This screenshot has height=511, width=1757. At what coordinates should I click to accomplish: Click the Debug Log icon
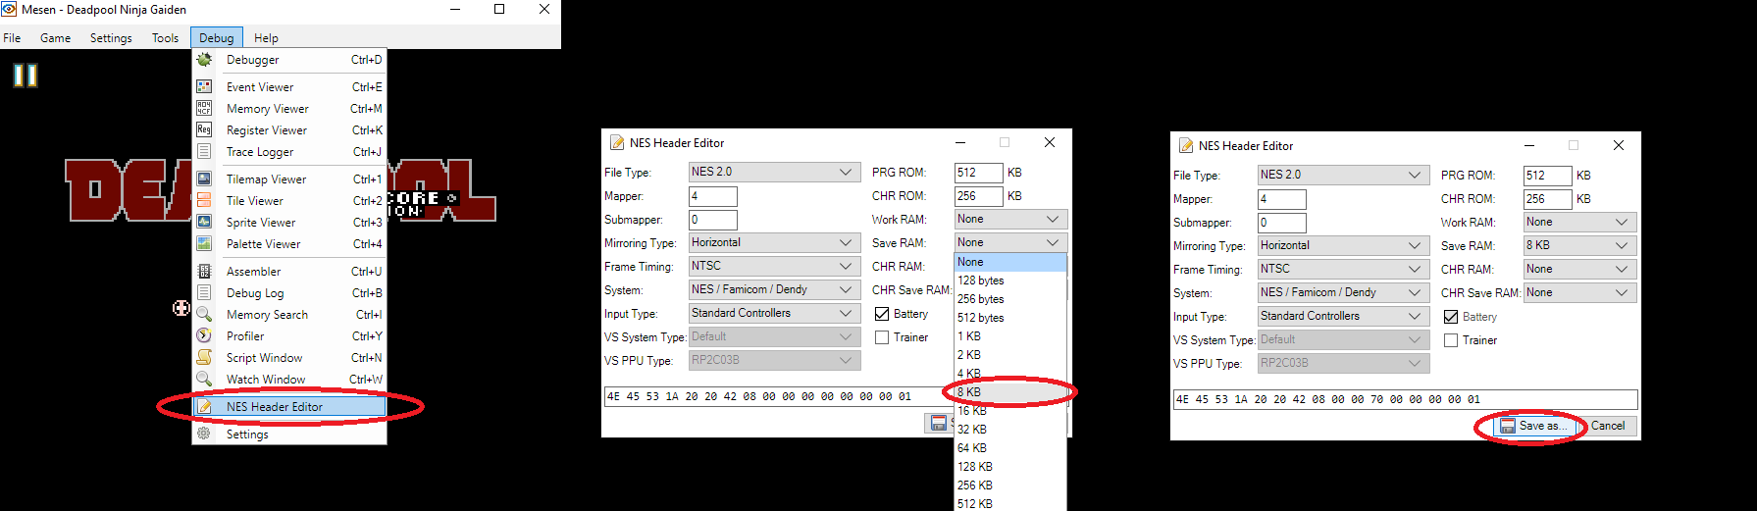point(204,292)
